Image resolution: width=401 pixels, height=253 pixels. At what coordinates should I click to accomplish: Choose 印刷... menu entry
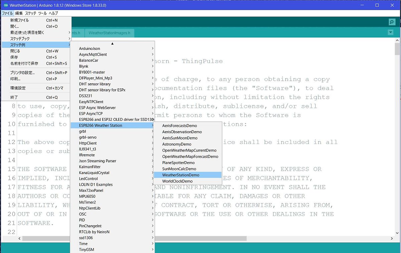pos(36,79)
